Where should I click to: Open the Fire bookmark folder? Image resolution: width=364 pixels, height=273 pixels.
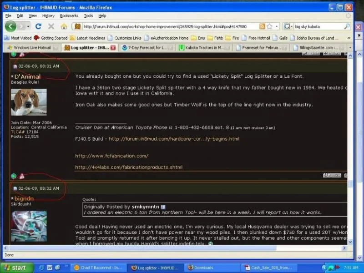[232, 38]
